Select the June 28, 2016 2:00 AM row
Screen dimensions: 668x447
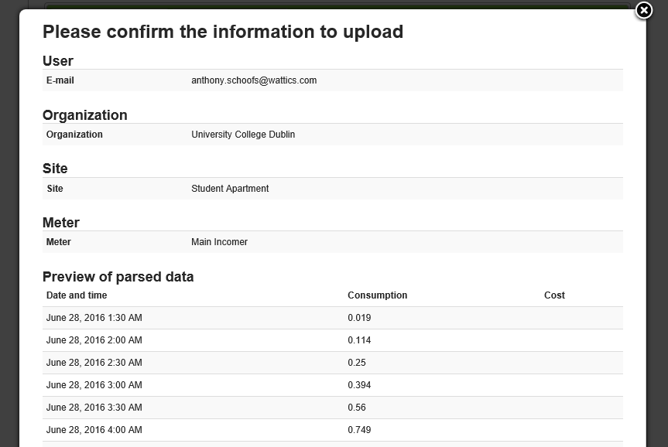click(94, 340)
